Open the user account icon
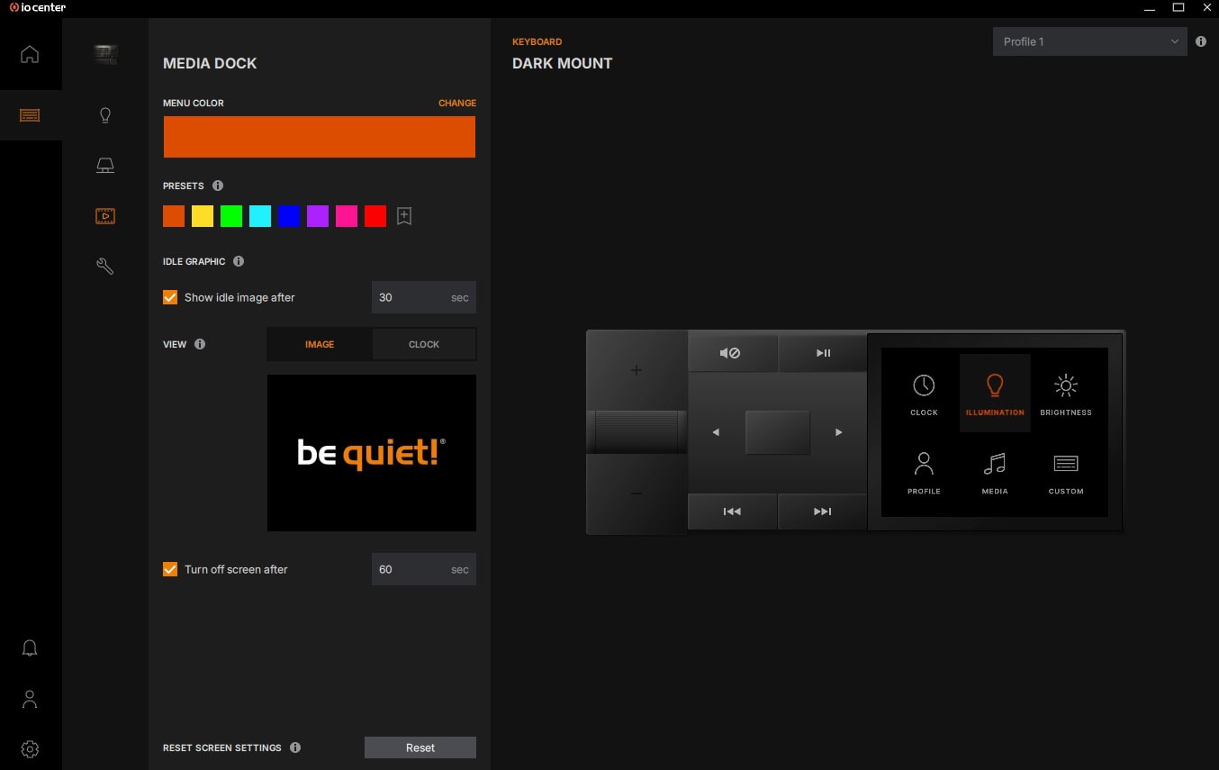Screen dimensions: 1219x770 (x=30, y=699)
